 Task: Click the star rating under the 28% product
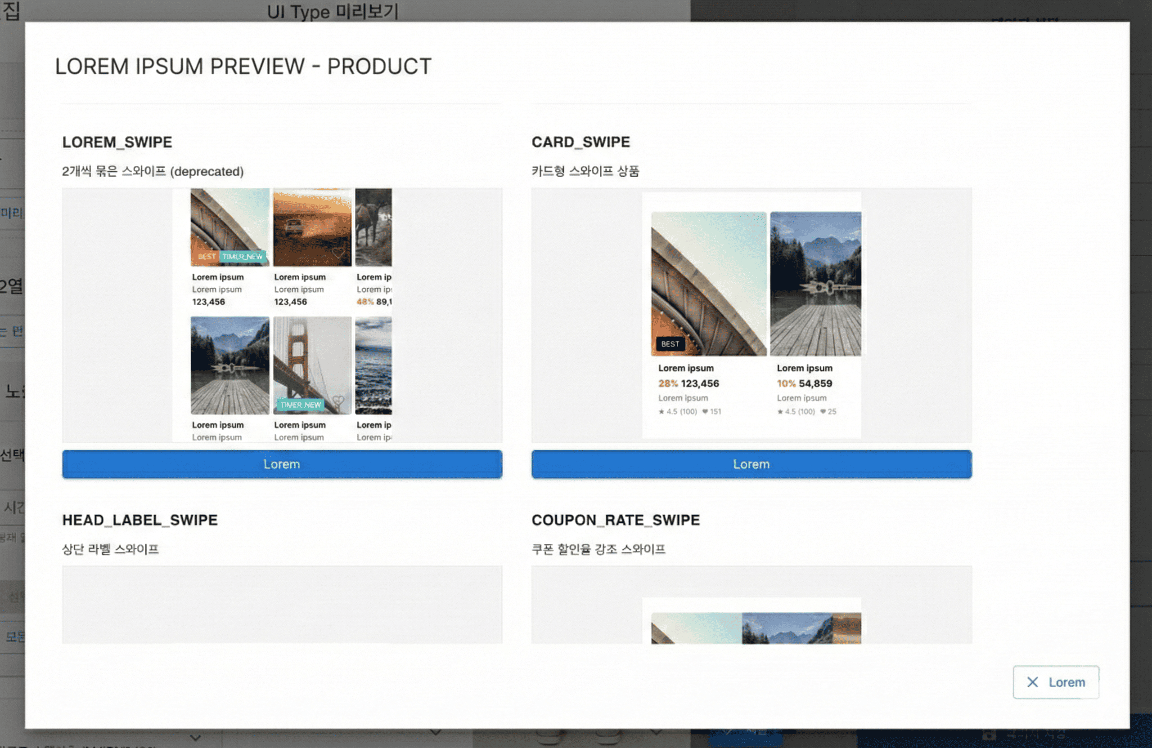(678, 411)
